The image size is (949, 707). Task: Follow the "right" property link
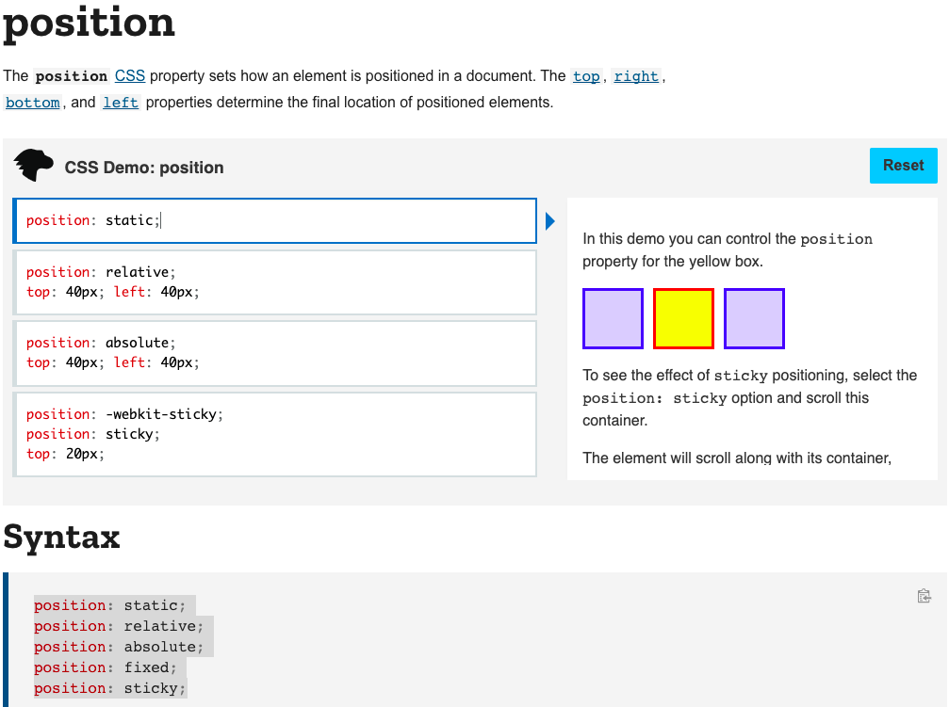coord(636,76)
